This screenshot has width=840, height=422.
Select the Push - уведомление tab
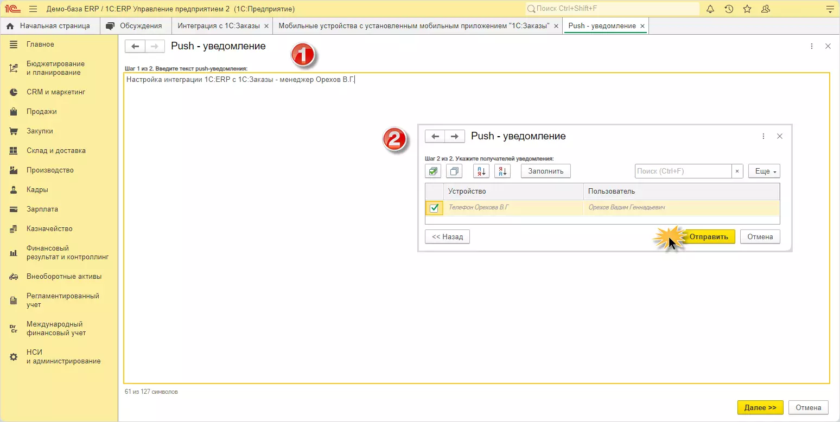[602, 26]
